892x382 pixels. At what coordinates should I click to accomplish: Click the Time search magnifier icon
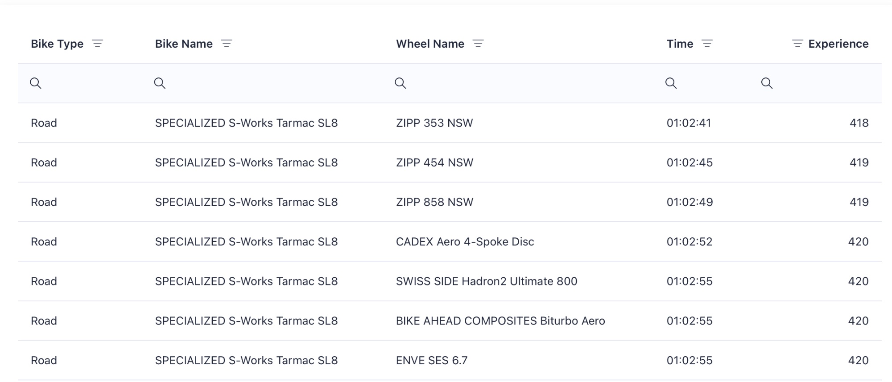(x=671, y=83)
